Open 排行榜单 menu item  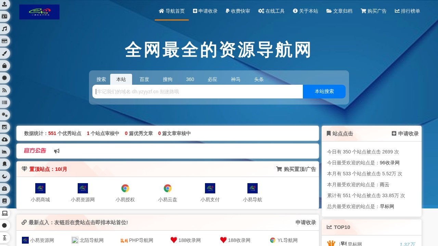(x=408, y=11)
